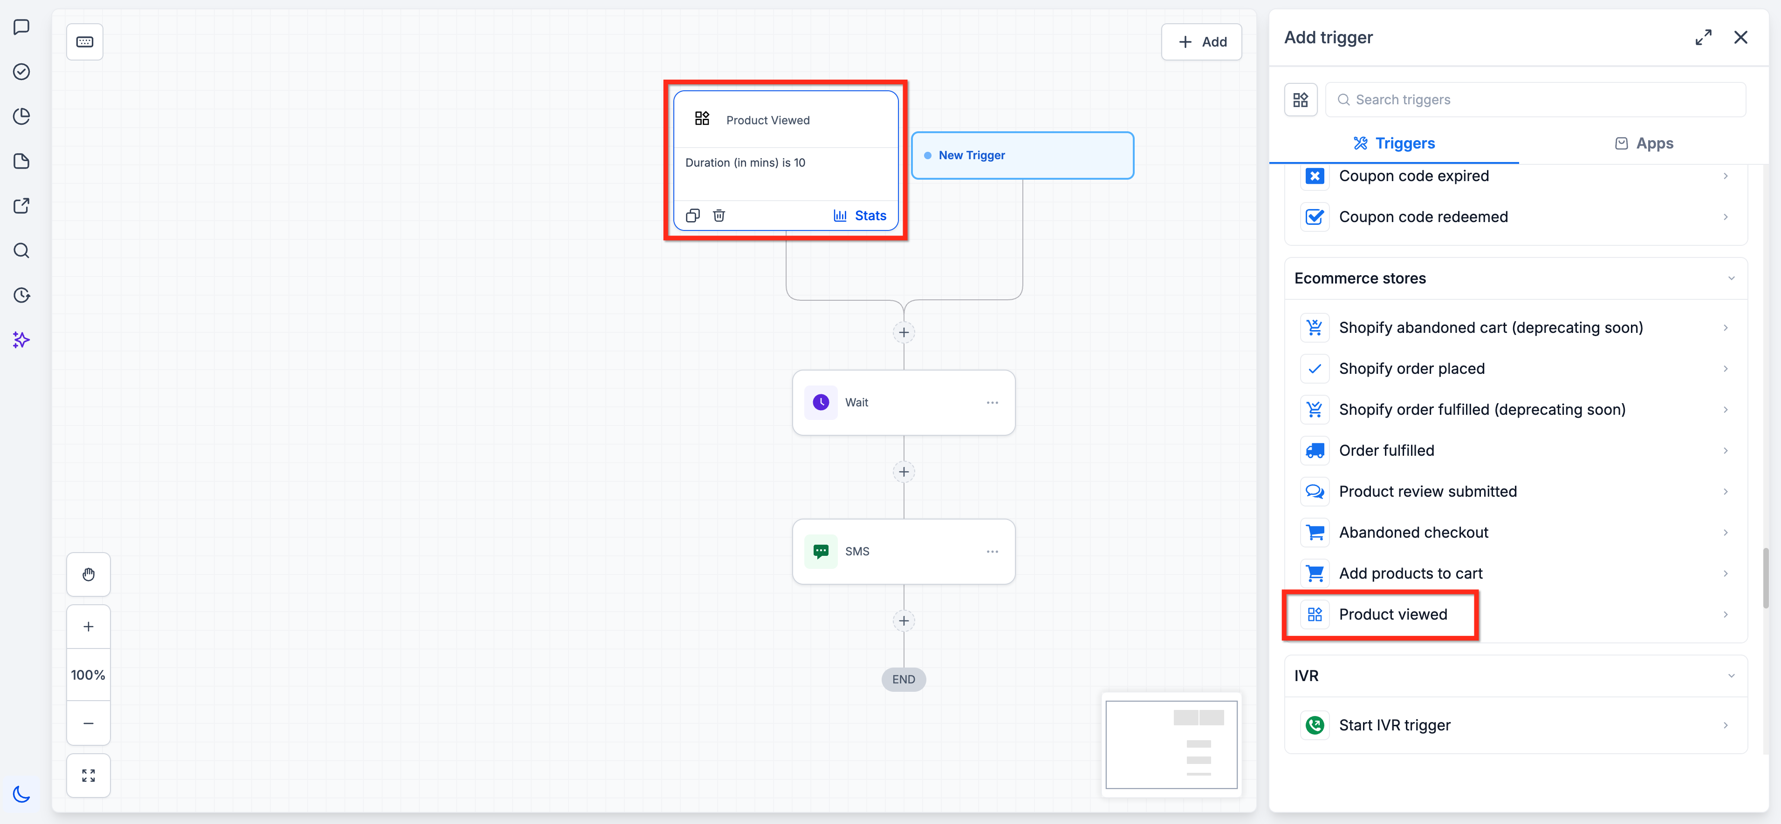Click the keyboard shortcuts icon button
Screen dimensions: 1781x824
pyautogui.click(x=84, y=42)
